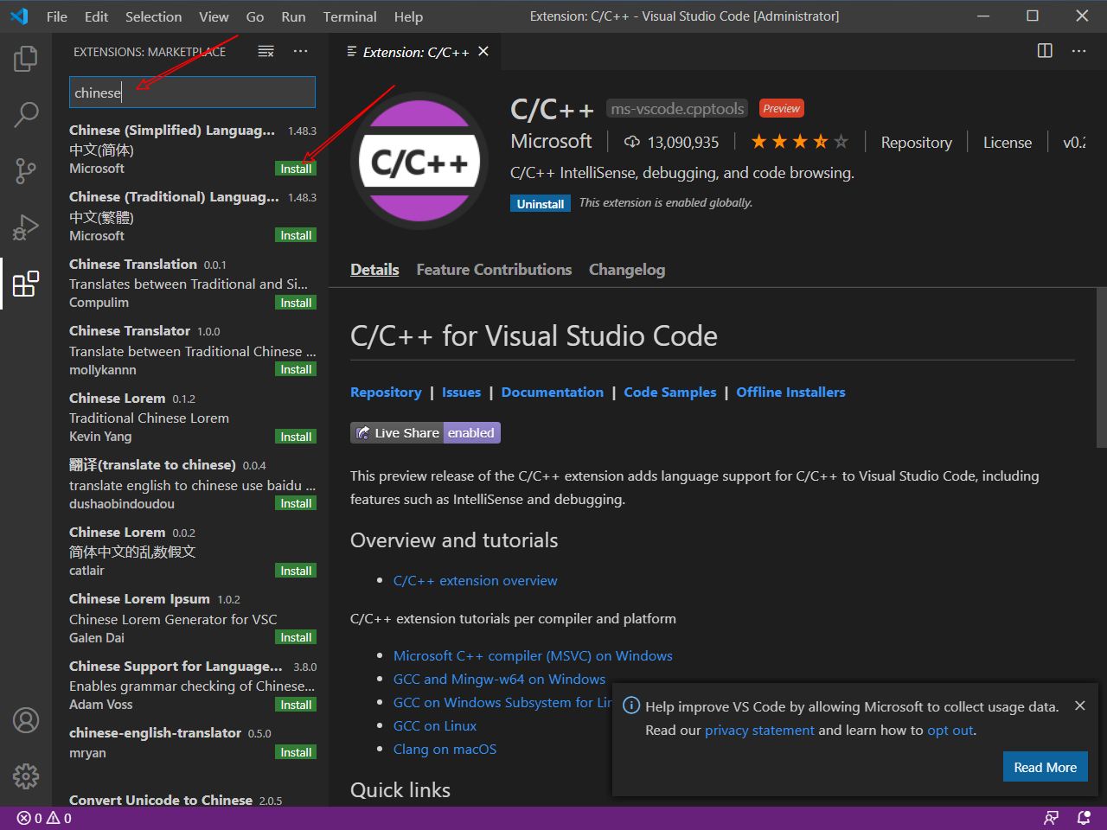Select the Extensions view icon
Screen dimensions: 1107x830
pos(26,283)
